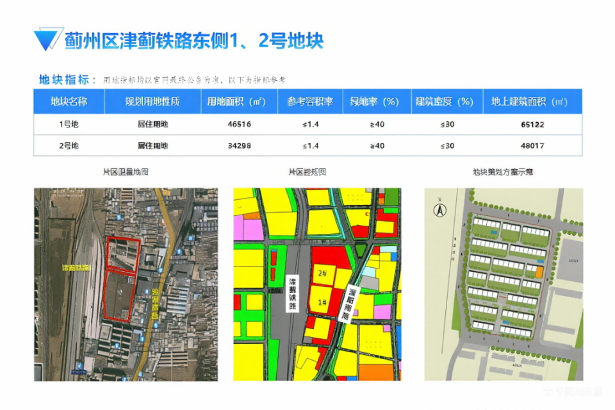This screenshot has width=615, height=410.
Task: Open the site layout plan image
Action: coord(504,284)
